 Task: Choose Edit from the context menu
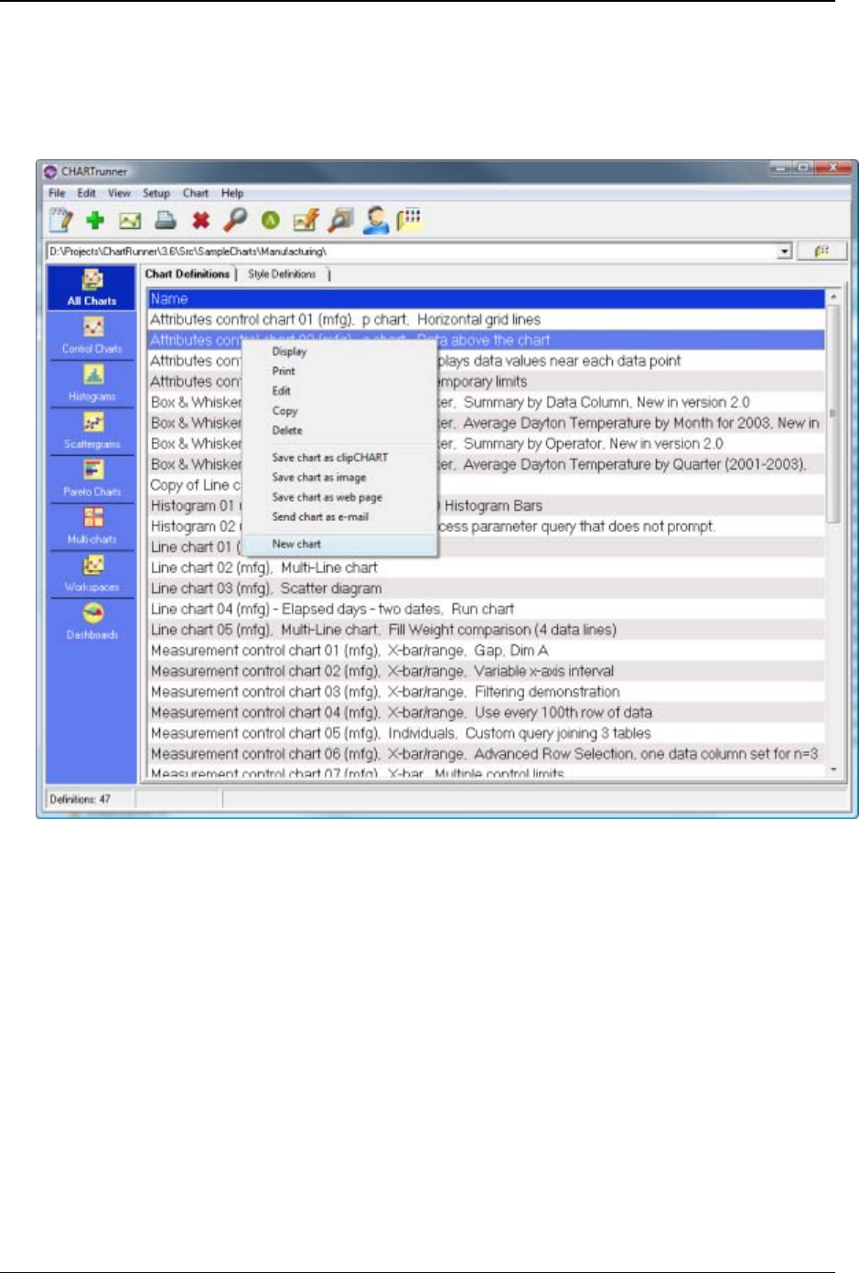281,391
